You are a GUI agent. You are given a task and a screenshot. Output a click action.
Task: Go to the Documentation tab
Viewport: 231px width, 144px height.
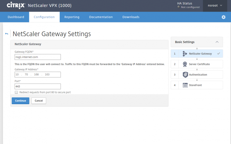pyautogui.click(x=101, y=17)
